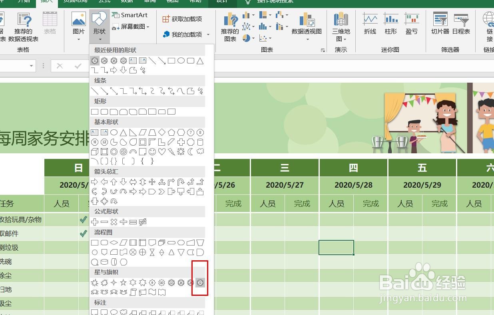Pick the flowchart decision diamond under 流程图
This screenshot has height=315, width=494.
click(x=114, y=243)
